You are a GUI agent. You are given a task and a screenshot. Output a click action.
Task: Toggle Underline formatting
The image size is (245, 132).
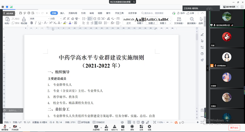pyautogui.click(x=40, y=23)
